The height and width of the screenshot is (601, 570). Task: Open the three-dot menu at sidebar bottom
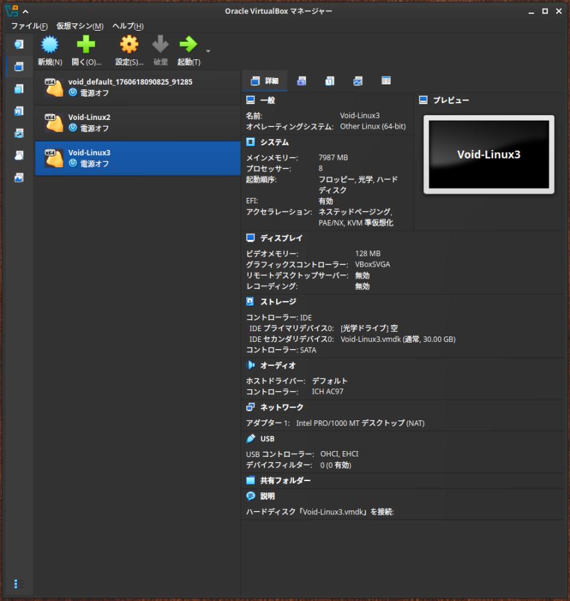16,584
